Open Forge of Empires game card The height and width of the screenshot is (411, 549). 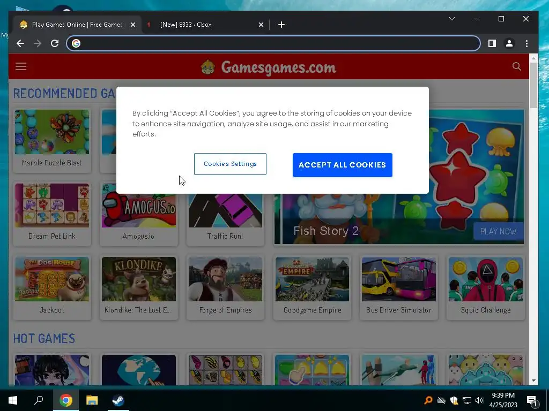point(225,287)
